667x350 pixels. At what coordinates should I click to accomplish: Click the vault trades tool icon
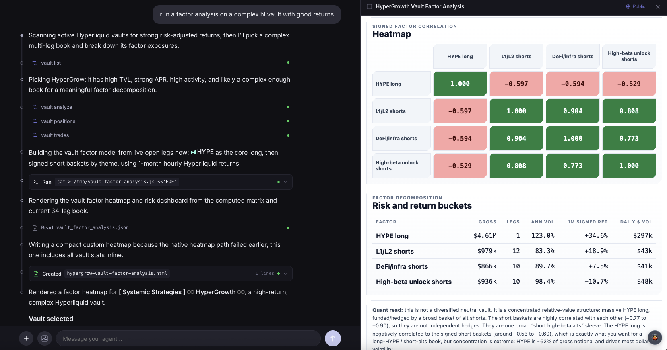(35, 135)
